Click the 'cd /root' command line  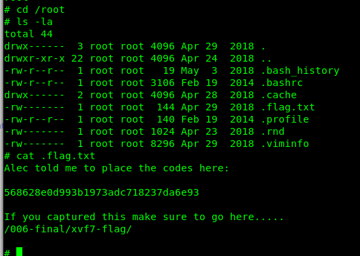(35, 10)
